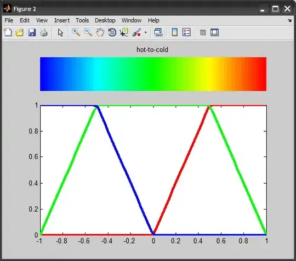Save the figure using floppy icon
This screenshot has height=261, width=296.
[32, 32]
